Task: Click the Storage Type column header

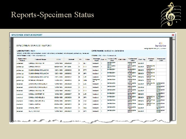Action: coord(96,59)
